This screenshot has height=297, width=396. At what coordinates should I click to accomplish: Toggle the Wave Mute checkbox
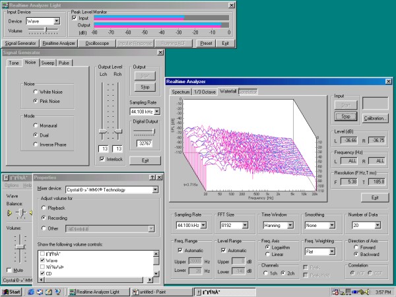[9, 270]
